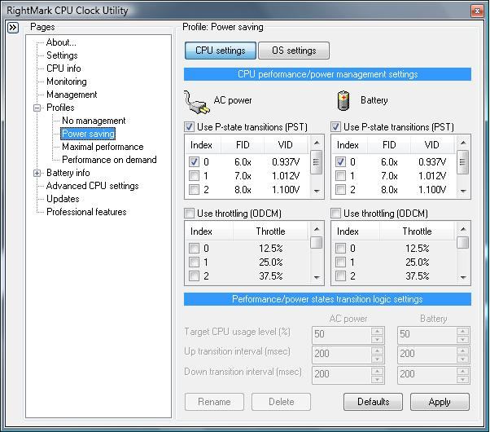Close the RightMark CPU Clock Utility window
490x432 pixels.
(477, 11)
